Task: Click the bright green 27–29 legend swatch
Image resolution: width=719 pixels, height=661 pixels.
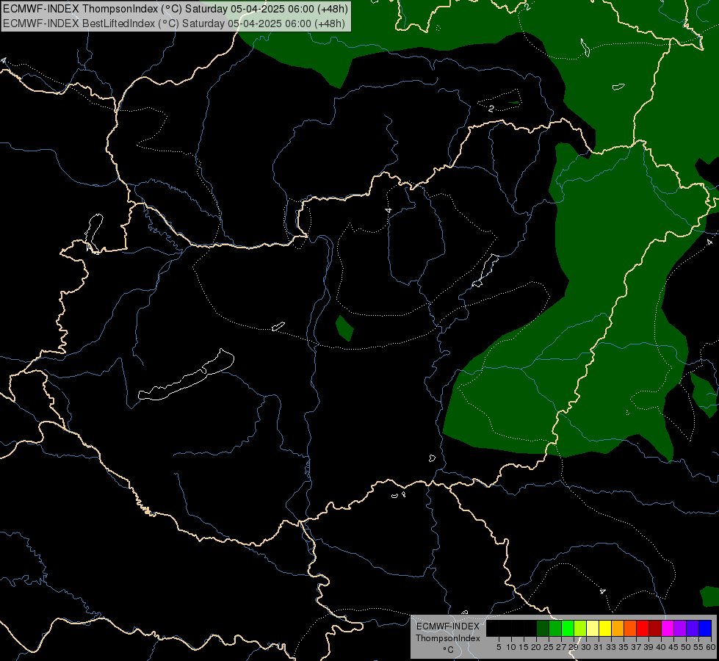Action: point(568,628)
